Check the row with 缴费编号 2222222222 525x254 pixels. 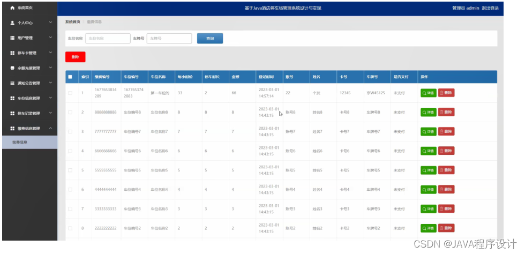click(70, 228)
